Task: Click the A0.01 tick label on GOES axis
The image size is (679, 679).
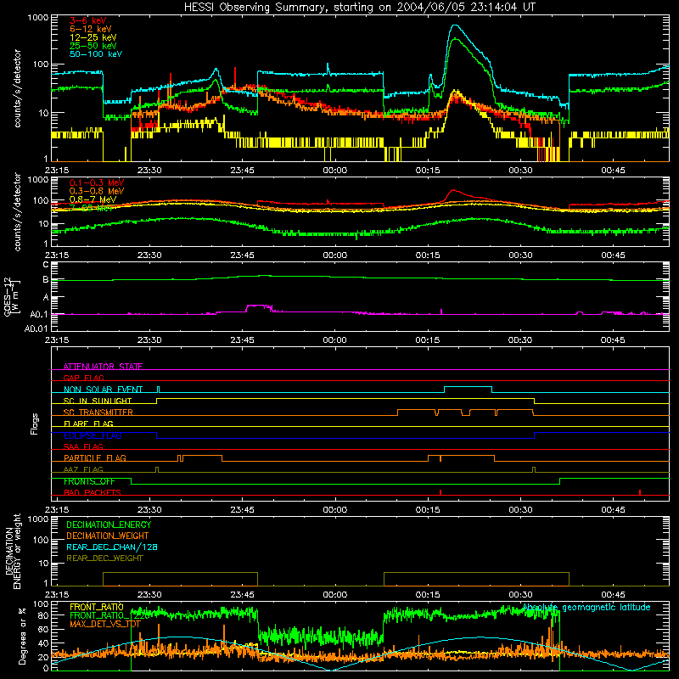Action: pos(36,328)
